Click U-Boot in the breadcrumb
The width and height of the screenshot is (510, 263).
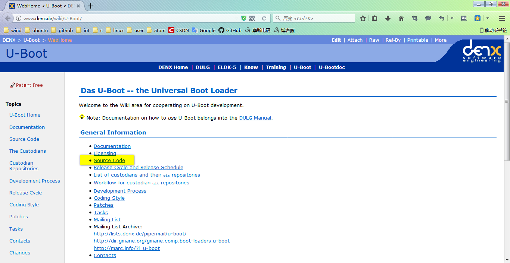[x=31, y=40]
